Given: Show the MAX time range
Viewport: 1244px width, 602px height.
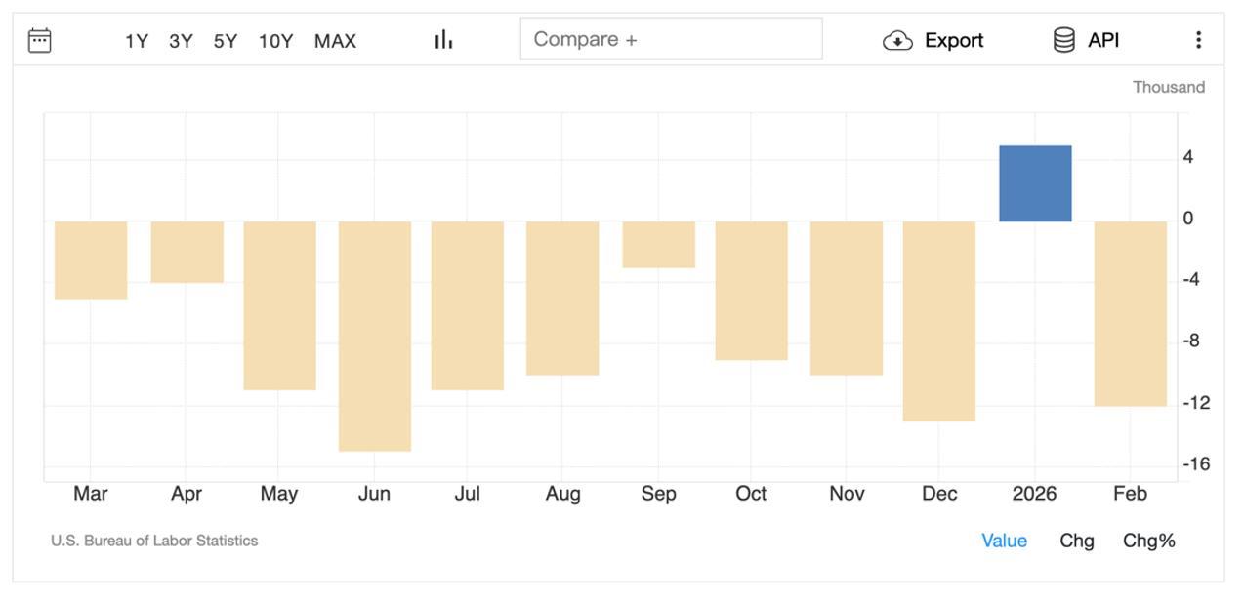Looking at the screenshot, I should tap(335, 41).
